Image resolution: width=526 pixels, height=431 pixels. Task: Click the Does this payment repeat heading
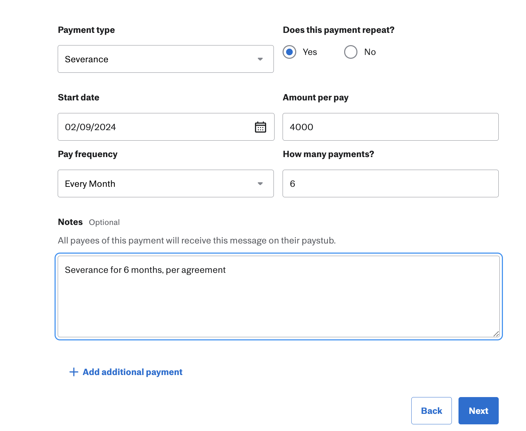click(x=339, y=30)
